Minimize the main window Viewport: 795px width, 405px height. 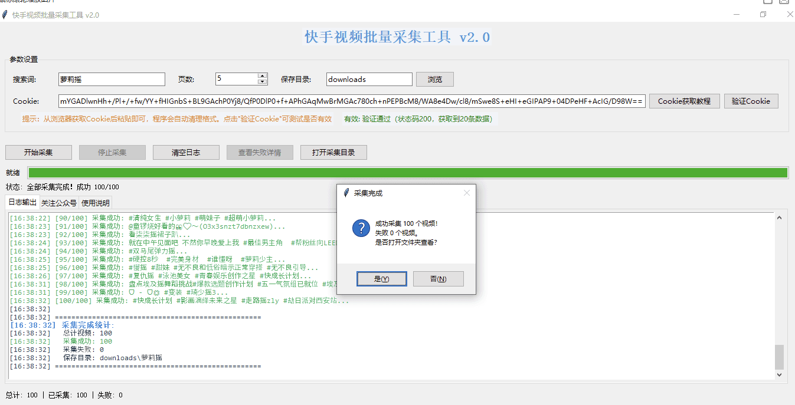coord(736,15)
